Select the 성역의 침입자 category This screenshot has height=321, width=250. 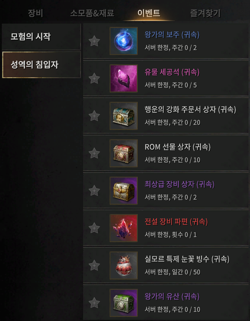tap(41, 65)
